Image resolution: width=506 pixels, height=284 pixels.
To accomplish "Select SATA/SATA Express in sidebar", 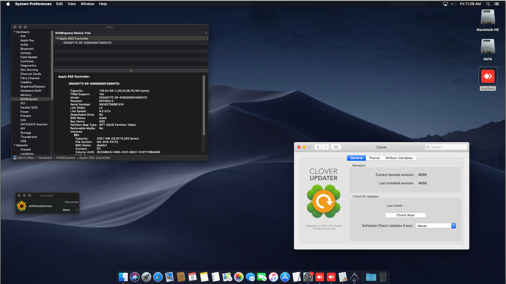I will (x=34, y=124).
